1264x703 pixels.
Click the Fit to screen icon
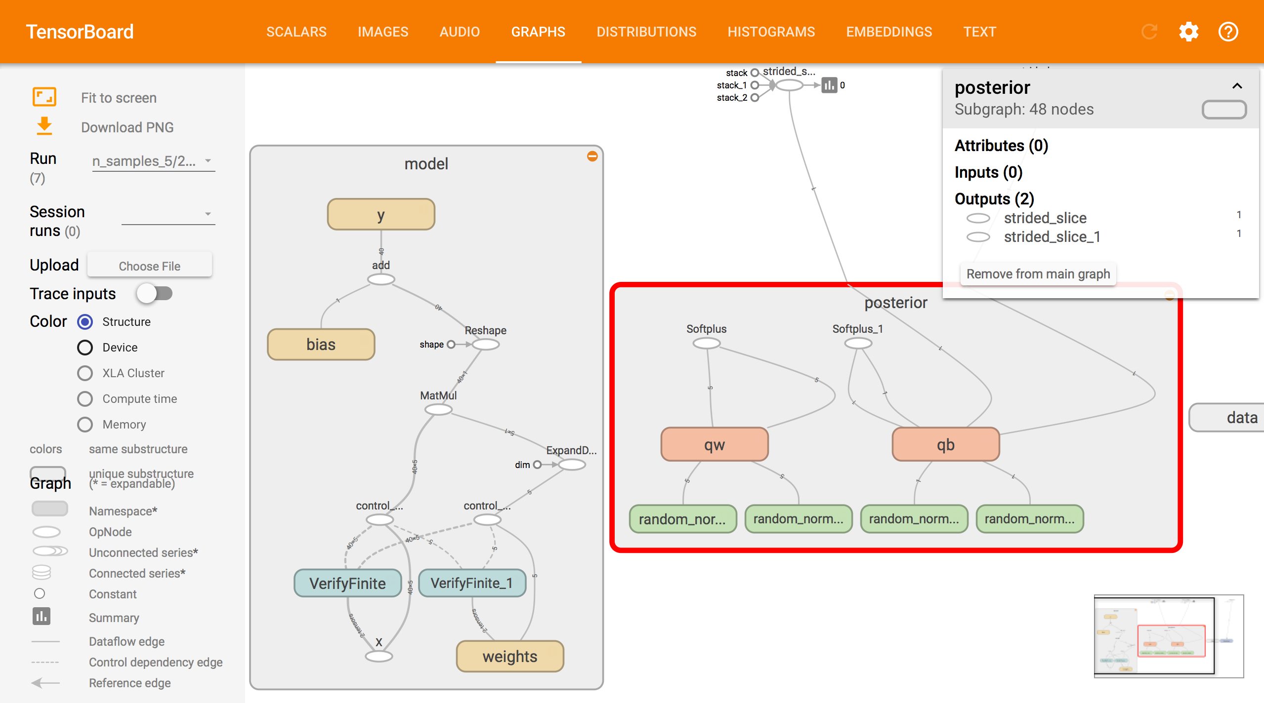(44, 97)
